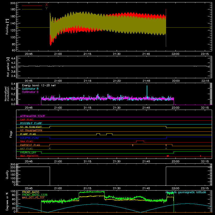This screenshot has height=215, width=215.
Task: Click the ATTENUATOR_STATE flag label
Action: pyautogui.click(x=33, y=116)
